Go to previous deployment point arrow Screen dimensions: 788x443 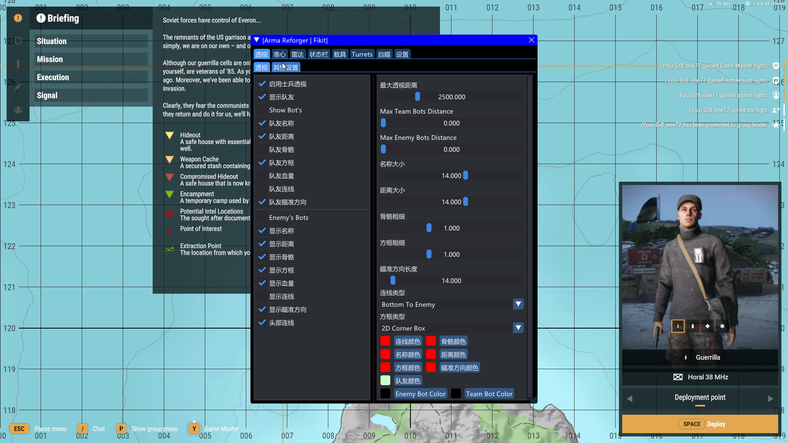point(630,399)
